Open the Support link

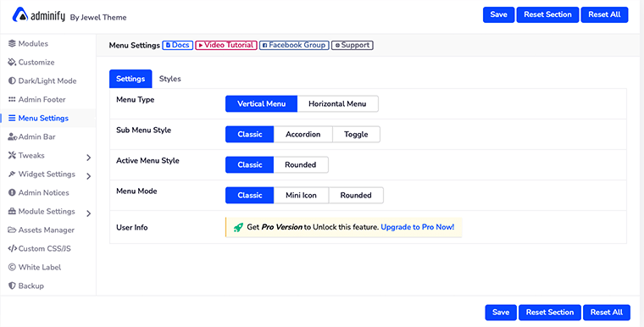point(352,45)
